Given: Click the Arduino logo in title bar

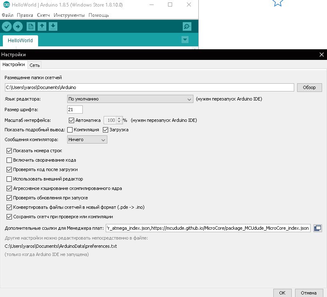Looking at the screenshot, I should [x=7, y=5].
